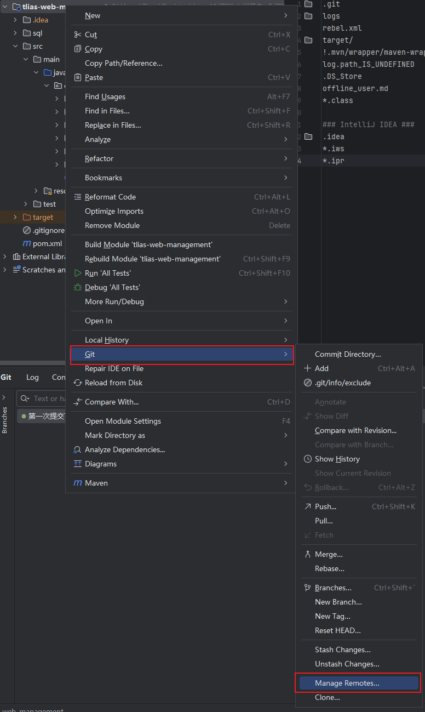Click the External Libraries icon

(x=16, y=257)
